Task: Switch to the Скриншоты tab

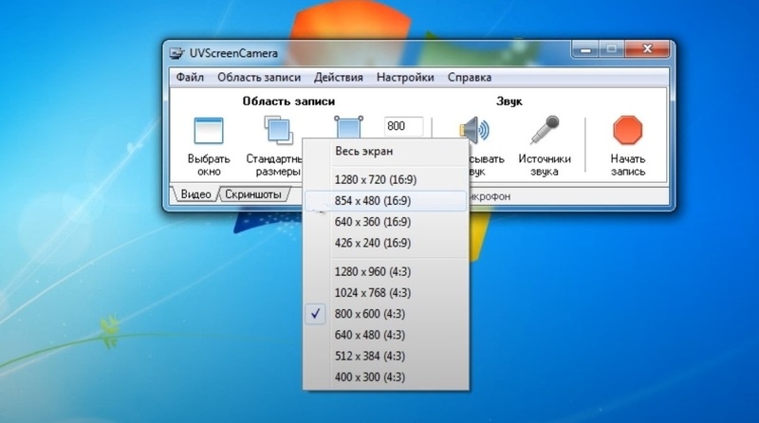Action: [x=253, y=194]
